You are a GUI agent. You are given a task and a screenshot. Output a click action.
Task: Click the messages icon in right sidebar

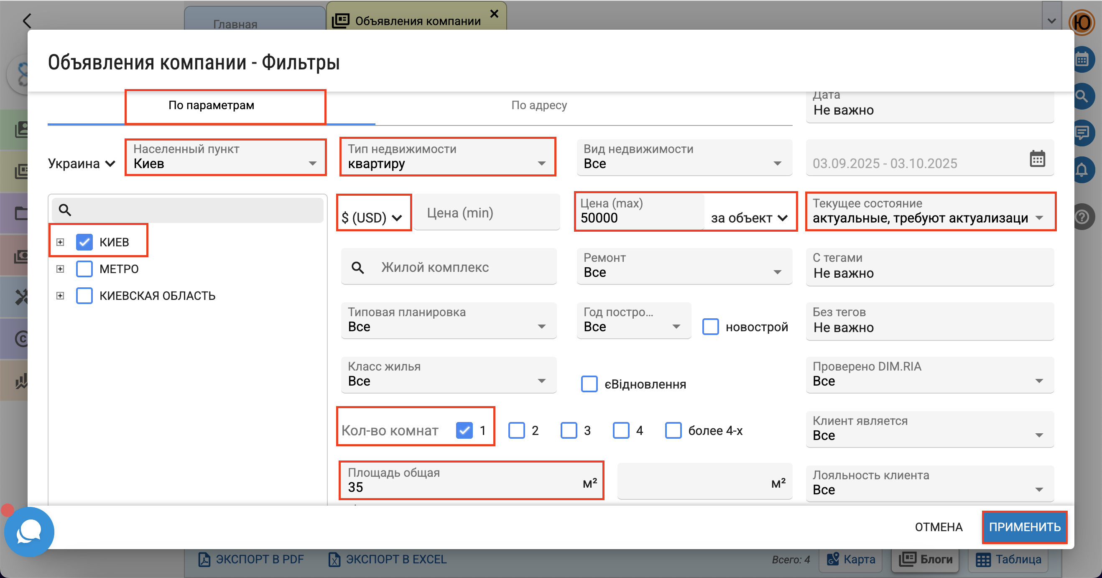coord(1082,133)
